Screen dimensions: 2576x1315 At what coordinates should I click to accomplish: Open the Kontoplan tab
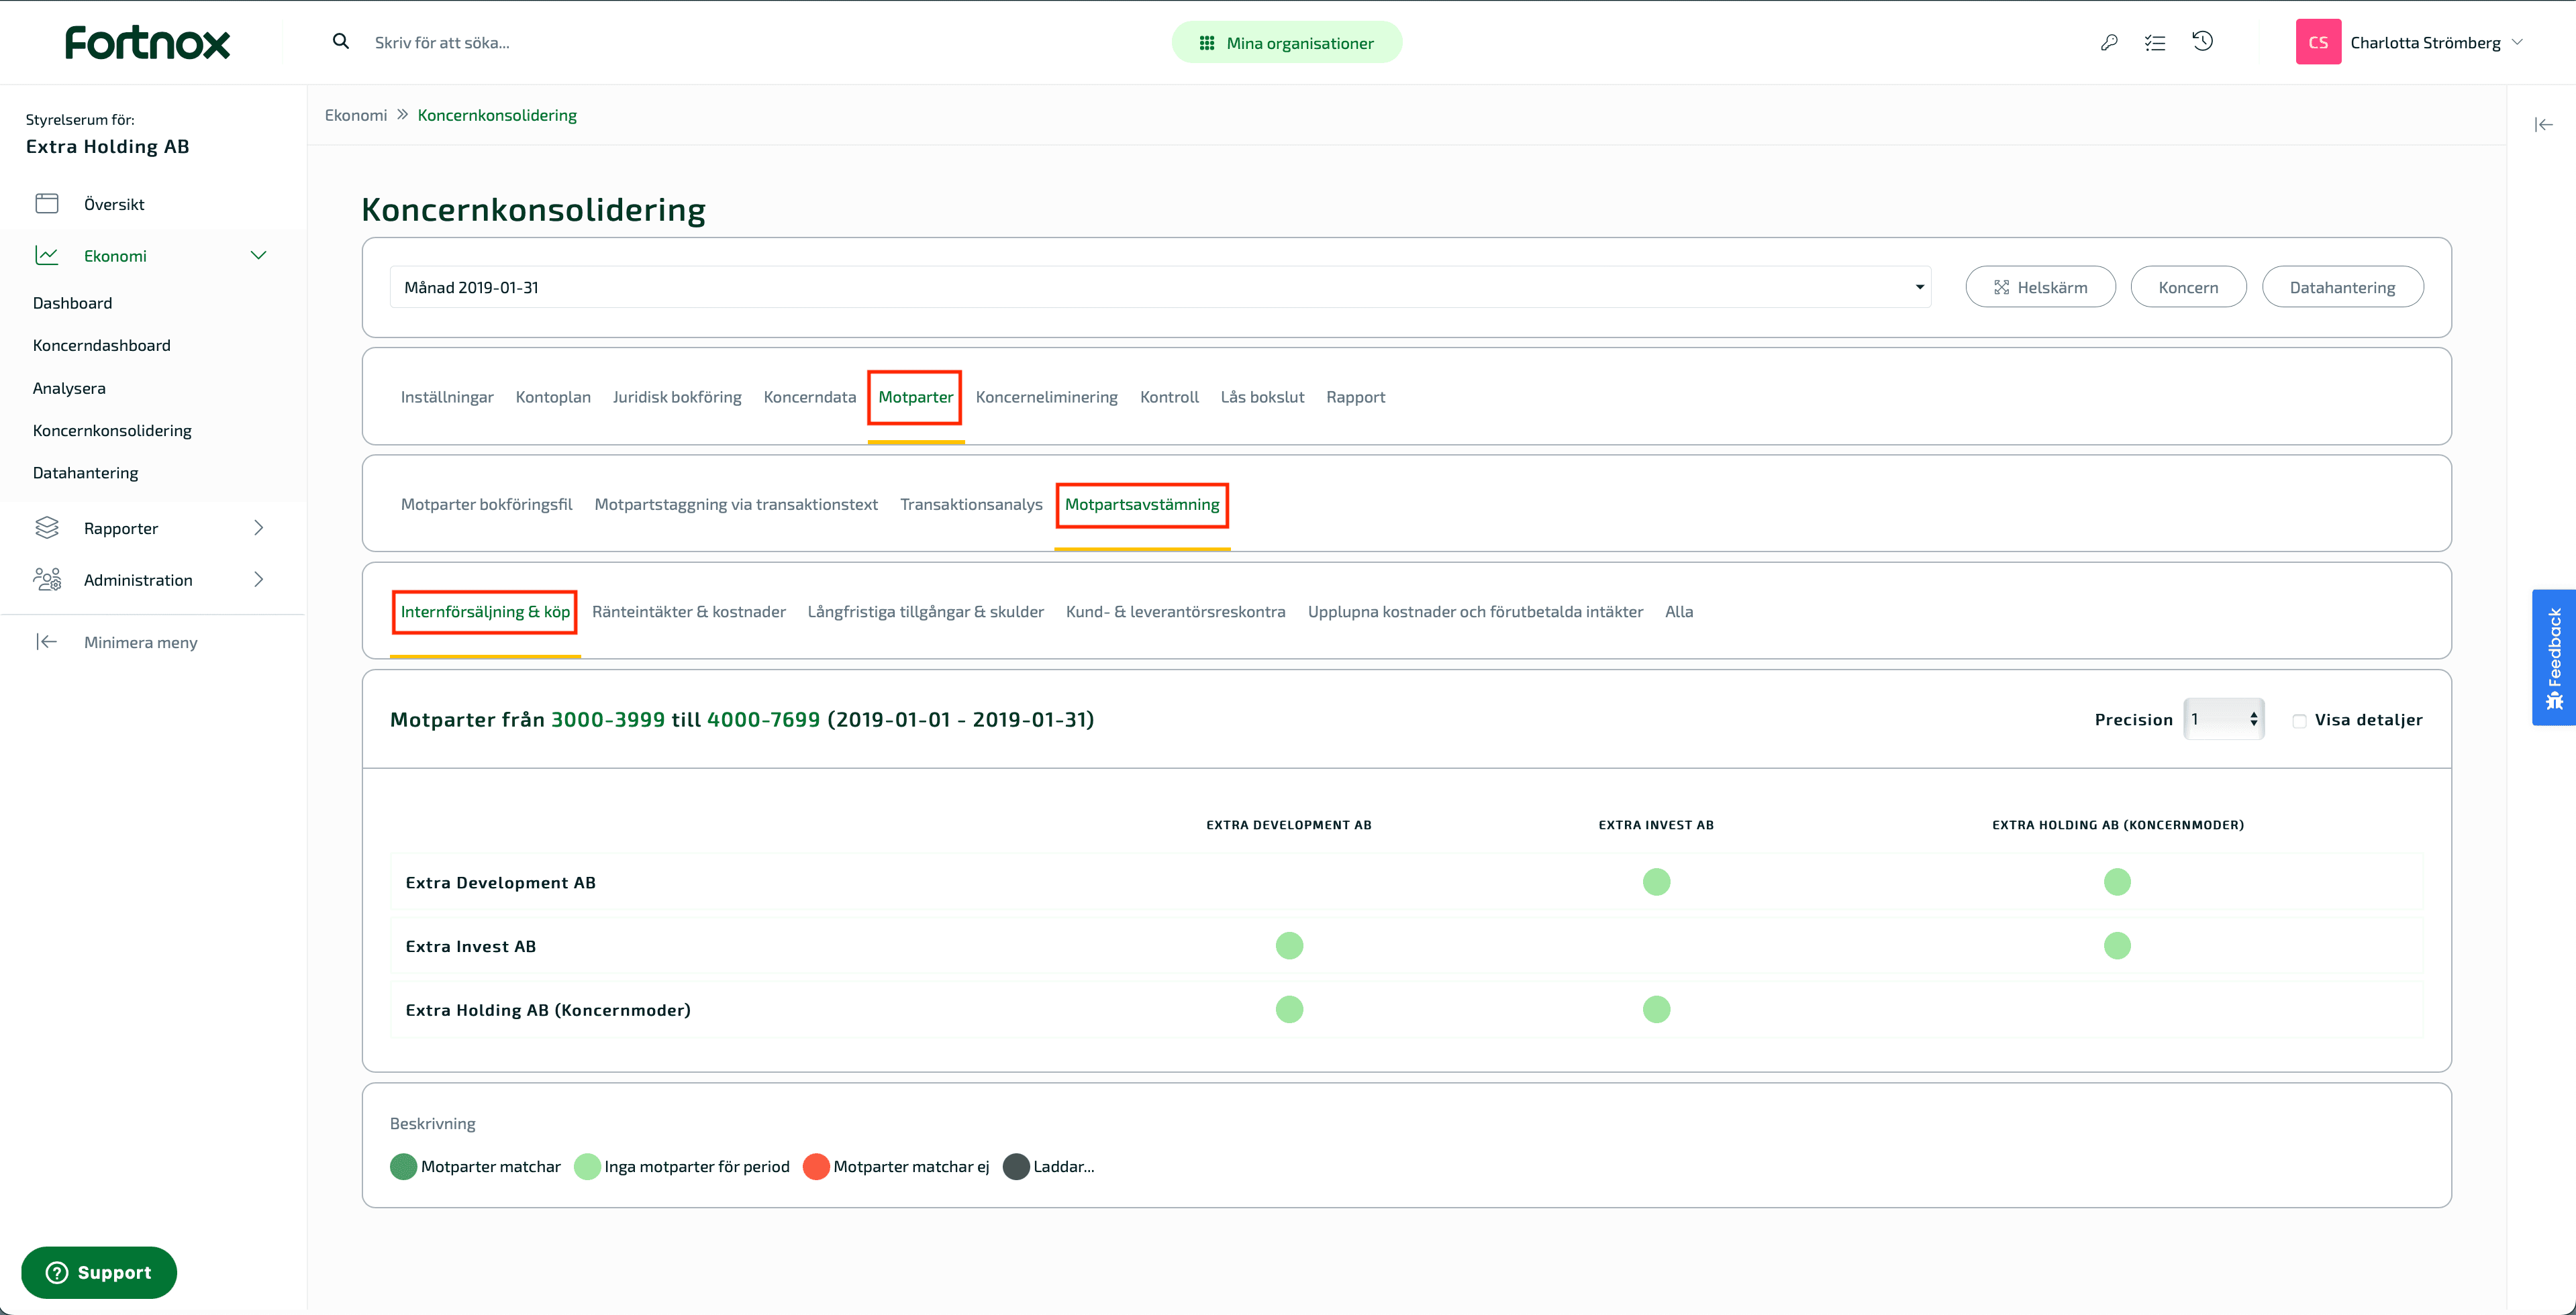tap(553, 397)
